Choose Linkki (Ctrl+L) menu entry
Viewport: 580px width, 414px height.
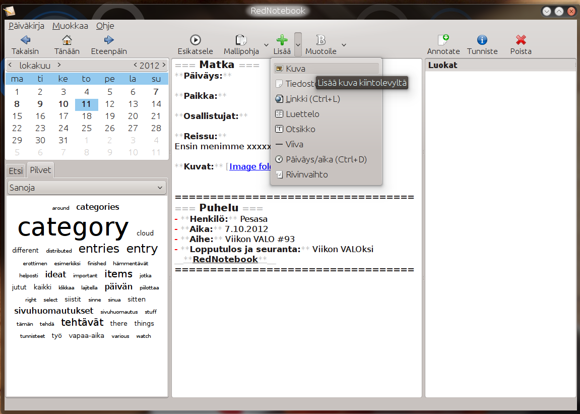point(326,99)
